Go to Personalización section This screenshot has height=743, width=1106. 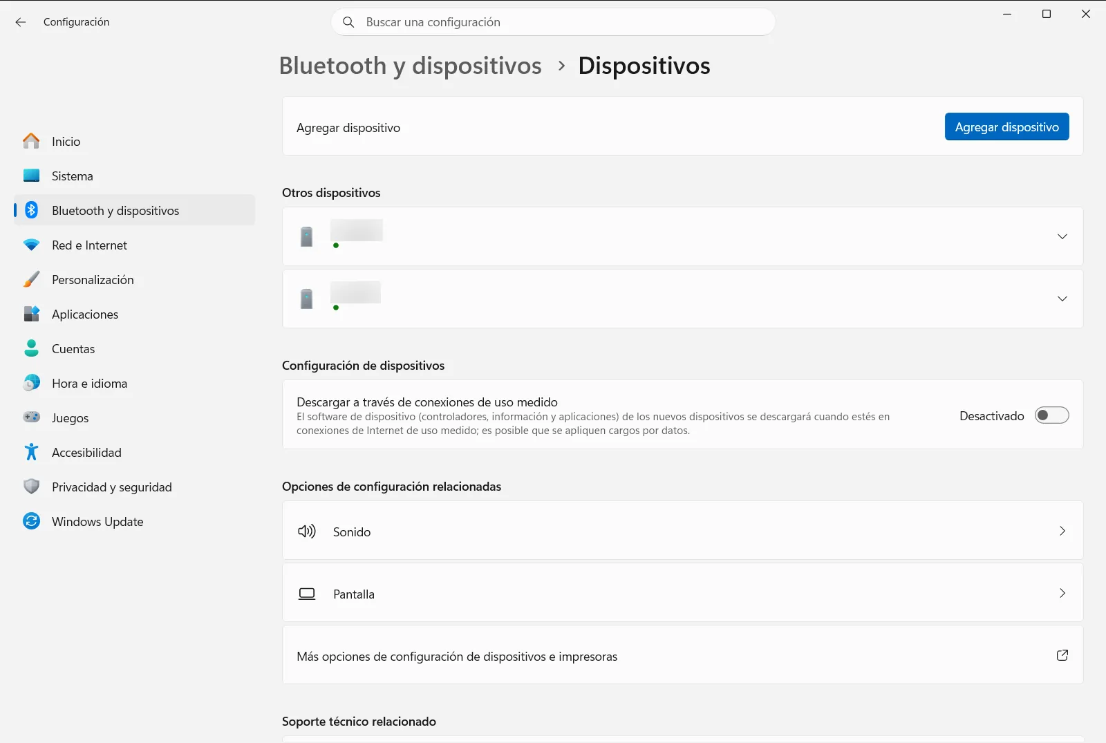[x=134, y=279]
